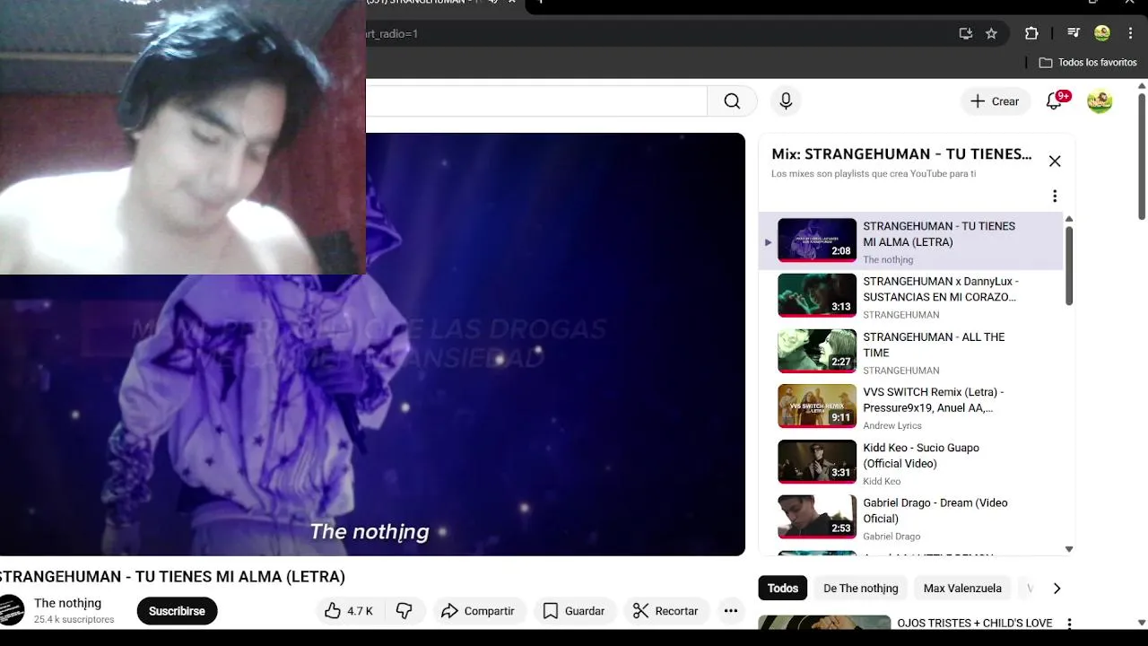Click the YouTube search input field
Viewport: 1148px width, 646px height.
pos(536,101)
